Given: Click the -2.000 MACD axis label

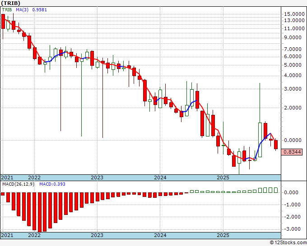Looking at the screenshot, I should [291, 217].
